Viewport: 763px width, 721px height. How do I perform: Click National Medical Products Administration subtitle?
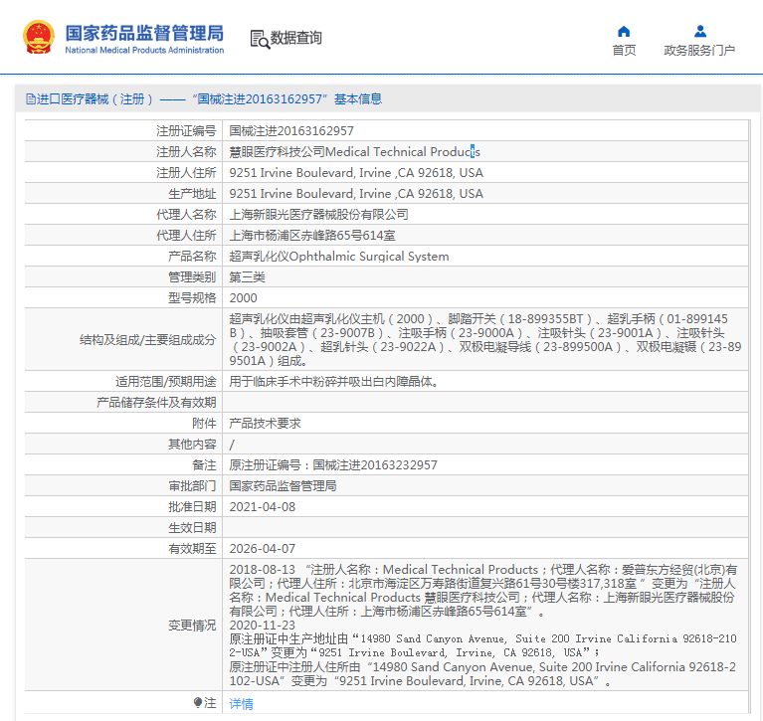144,50
